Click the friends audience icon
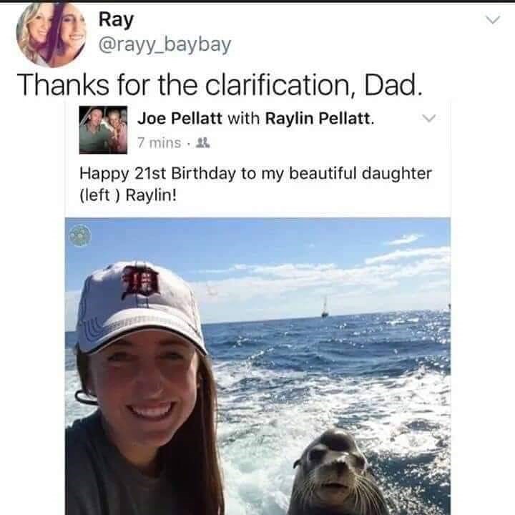The width and height of the screenshot is (515, 515). pyautogui.click(x=202, y=143)
